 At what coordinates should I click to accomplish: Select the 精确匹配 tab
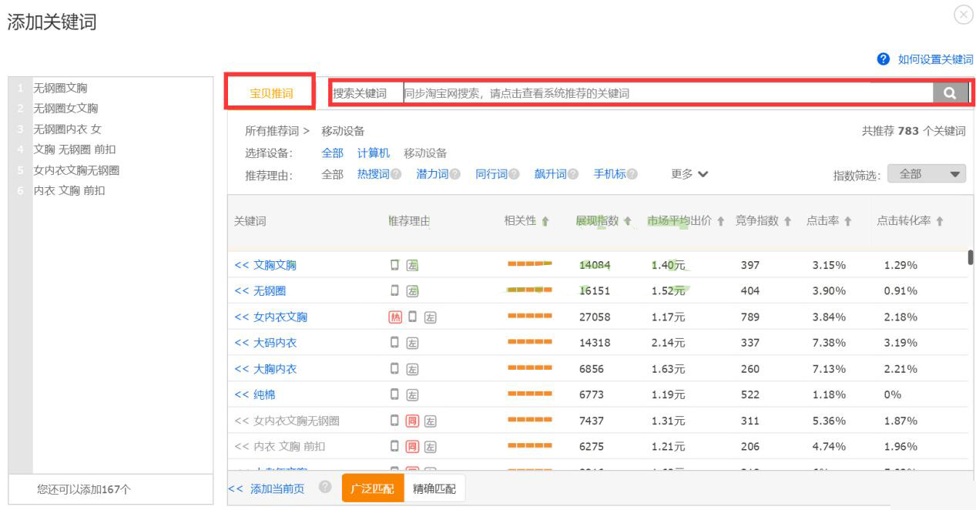coord(434,488)
